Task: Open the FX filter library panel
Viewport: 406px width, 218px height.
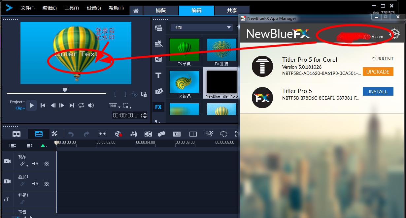Action: click(x=158, y=107)
